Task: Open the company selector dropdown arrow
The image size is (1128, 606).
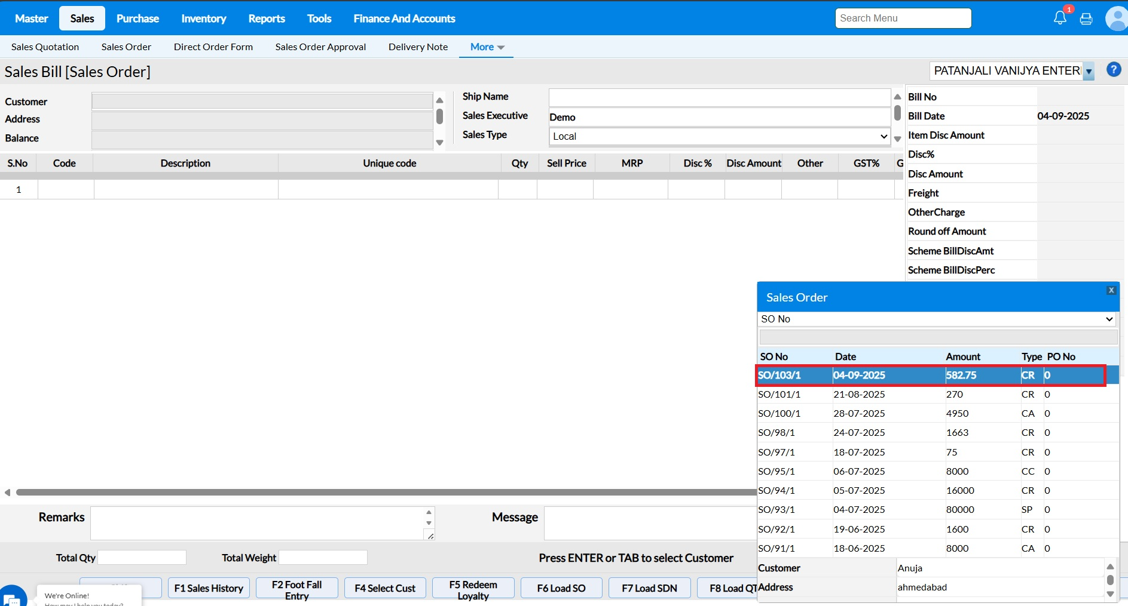Action: [x=1089, y=72]
